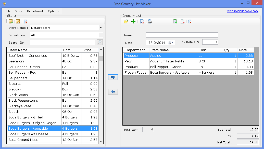
Task: Click into the grocery list Name field
Action: (182, 35)
